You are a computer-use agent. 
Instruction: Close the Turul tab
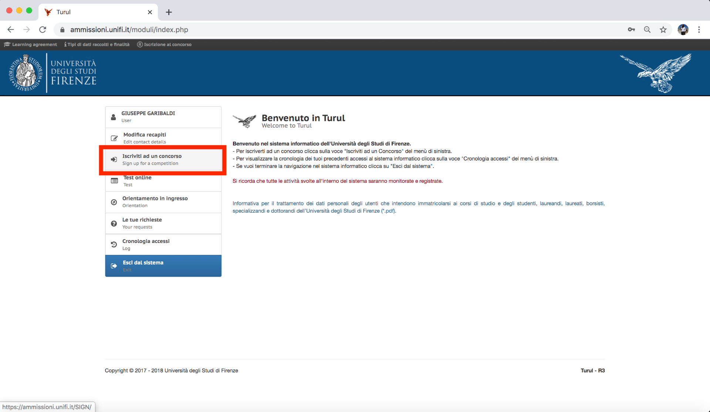click(x=150, y=12)
